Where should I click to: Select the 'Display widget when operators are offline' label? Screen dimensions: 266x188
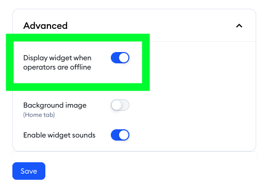pyautogui.click(x=57, y=62)
